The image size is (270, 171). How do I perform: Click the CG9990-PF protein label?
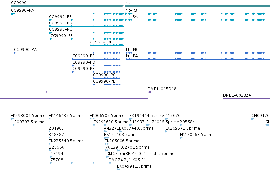tap(83, 69)
